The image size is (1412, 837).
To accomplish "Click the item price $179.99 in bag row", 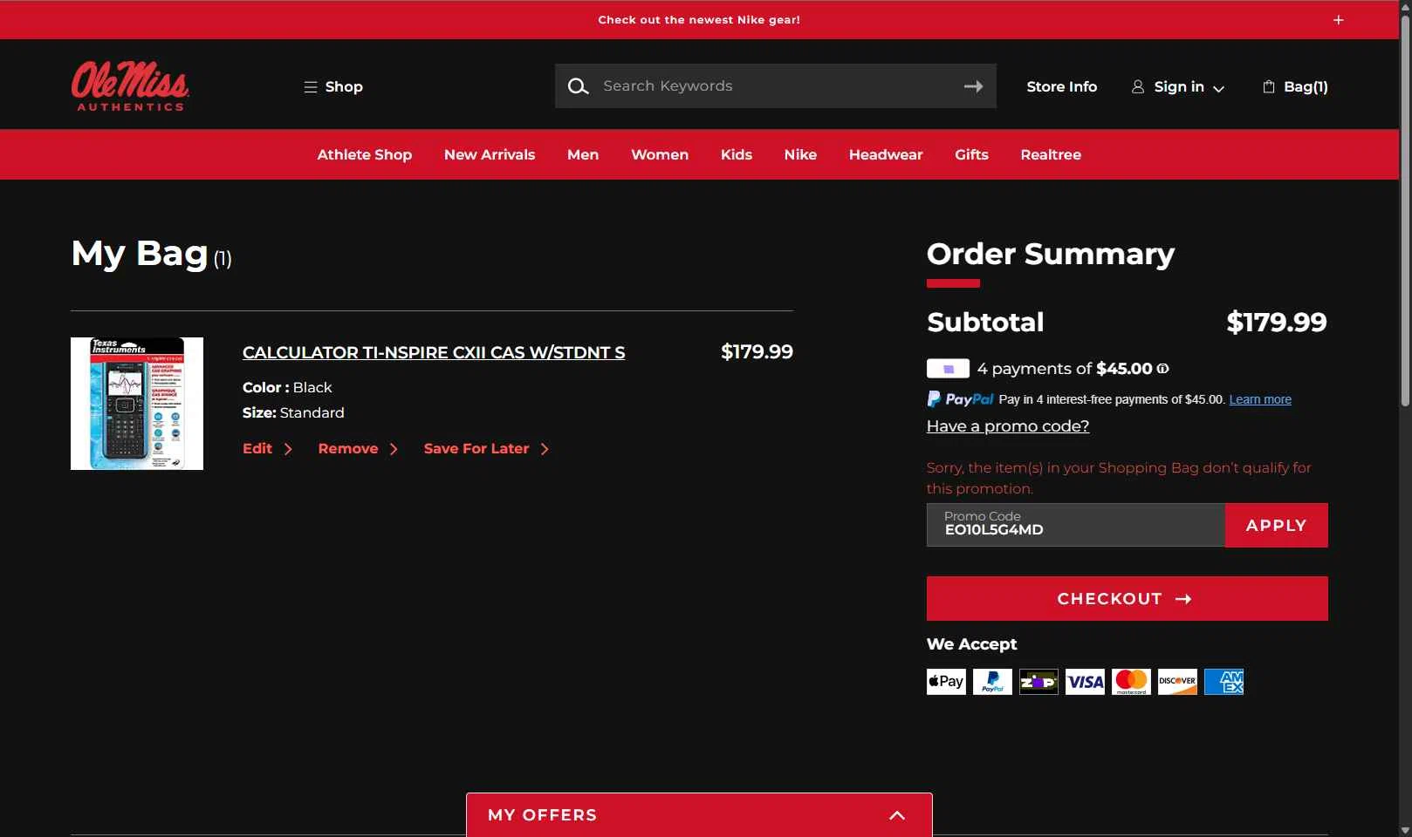I will click(757, 352).
